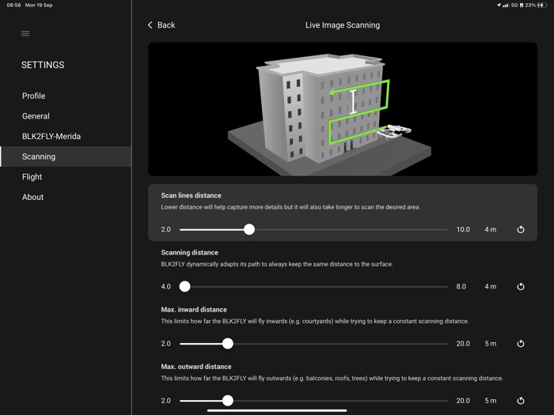Tap the battery status icon
This screenshot has width=554, height=415.
tap(541, 5)
